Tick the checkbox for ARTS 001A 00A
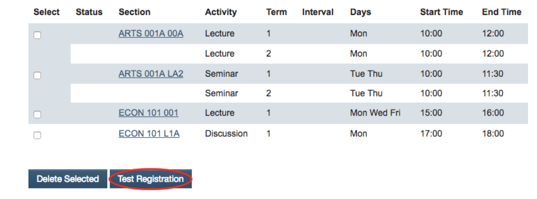 point(37,35)
